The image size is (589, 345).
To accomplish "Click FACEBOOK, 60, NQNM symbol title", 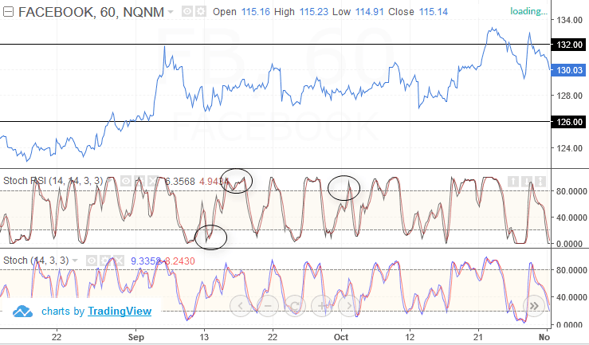I will tap(88, 13).
